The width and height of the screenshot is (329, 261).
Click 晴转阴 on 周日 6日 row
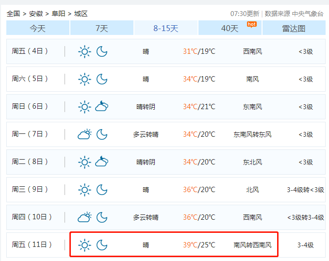[146, 107]
